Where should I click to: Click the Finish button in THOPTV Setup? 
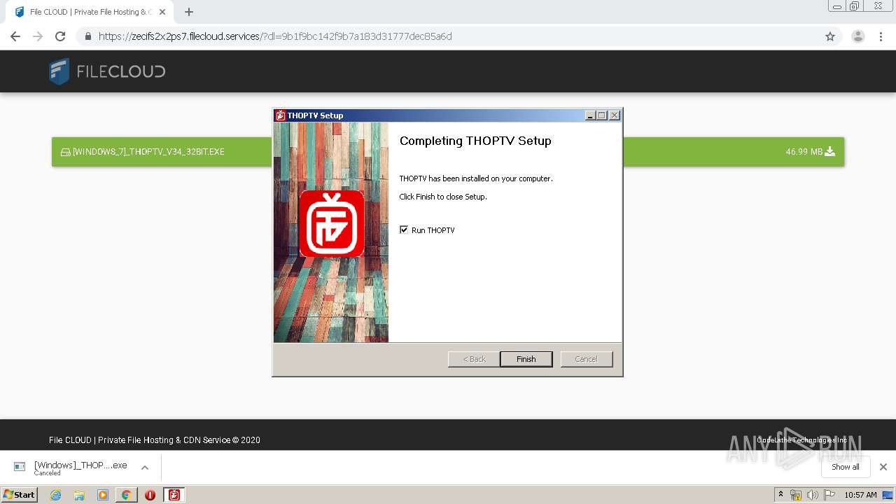pos(526,359)
